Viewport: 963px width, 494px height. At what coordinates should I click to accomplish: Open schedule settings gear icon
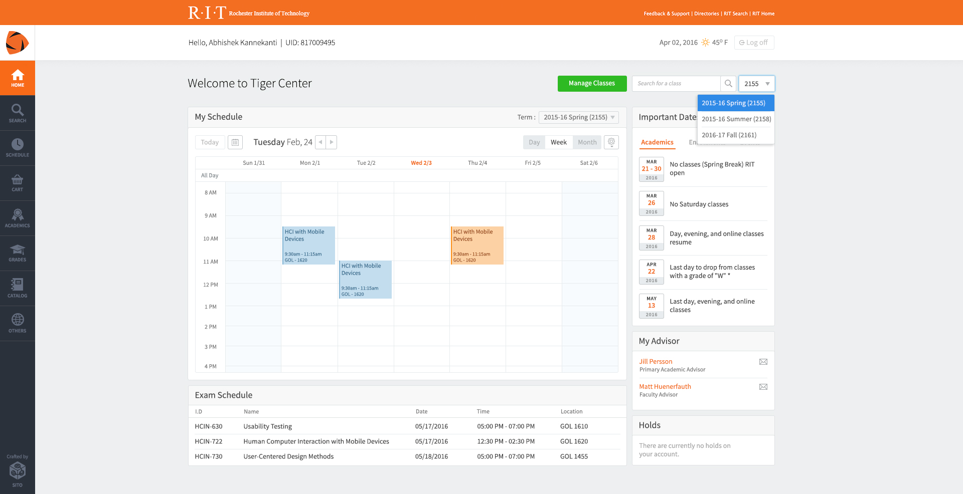tap(611, 142)
